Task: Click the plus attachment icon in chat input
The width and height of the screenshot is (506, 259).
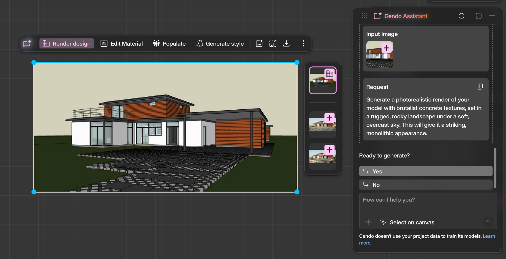Action: (368, 222)
